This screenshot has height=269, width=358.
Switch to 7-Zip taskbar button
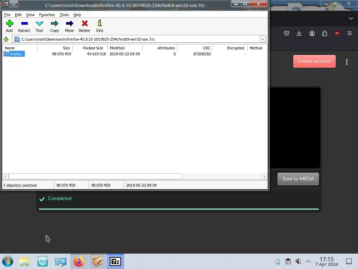[x=115, y=261]
